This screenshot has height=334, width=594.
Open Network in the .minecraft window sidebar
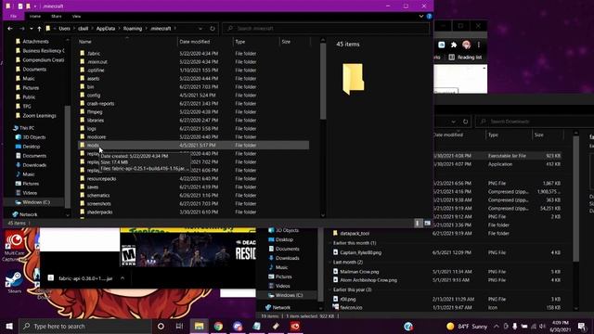[28, 214]
